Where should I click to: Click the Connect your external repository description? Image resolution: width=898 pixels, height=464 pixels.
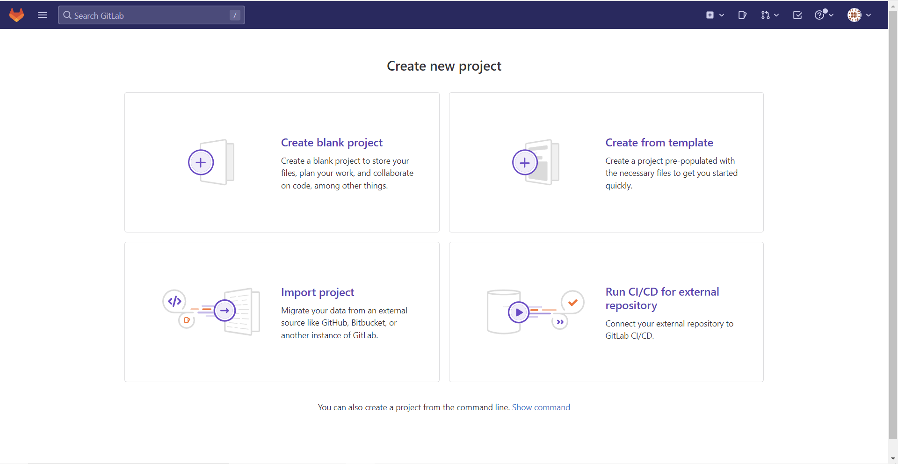click(x=669, y=330)
